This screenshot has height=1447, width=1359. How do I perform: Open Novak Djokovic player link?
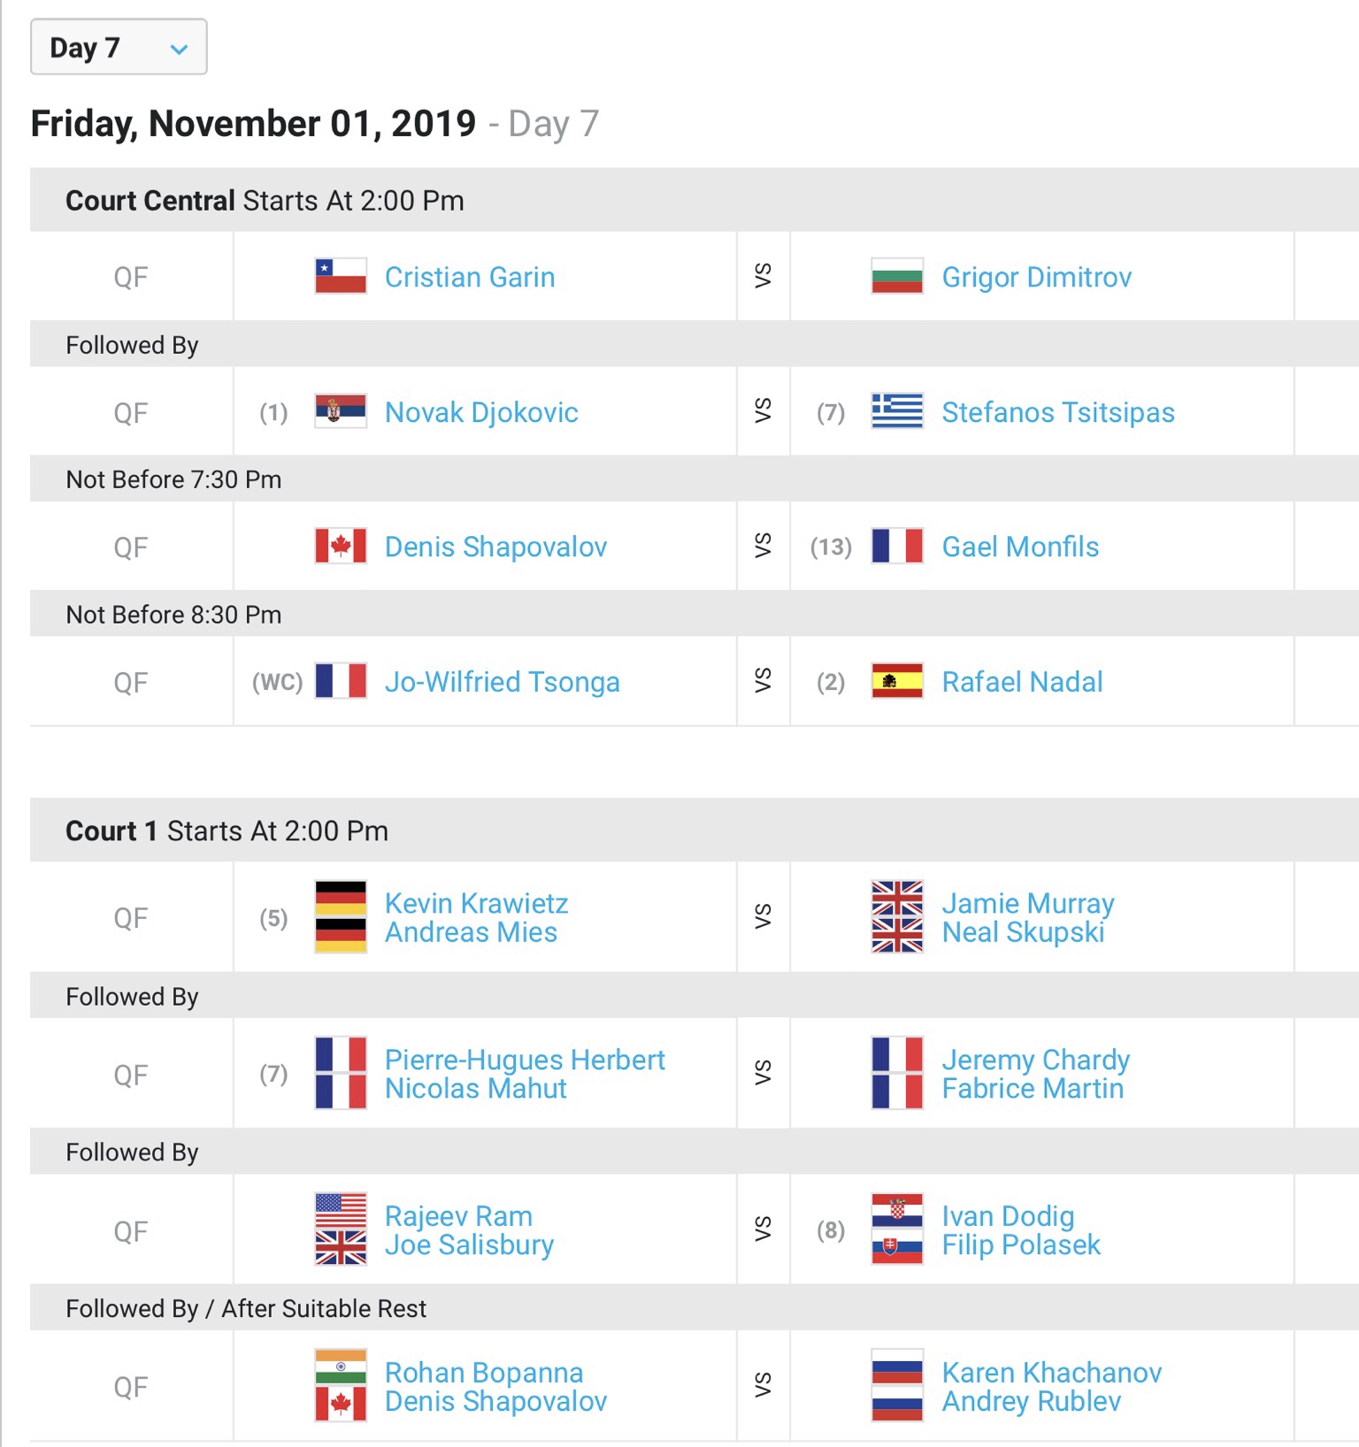[481, 412]
